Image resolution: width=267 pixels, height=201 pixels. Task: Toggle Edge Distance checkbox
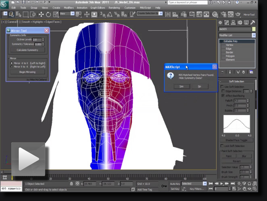tap(223, 91)
